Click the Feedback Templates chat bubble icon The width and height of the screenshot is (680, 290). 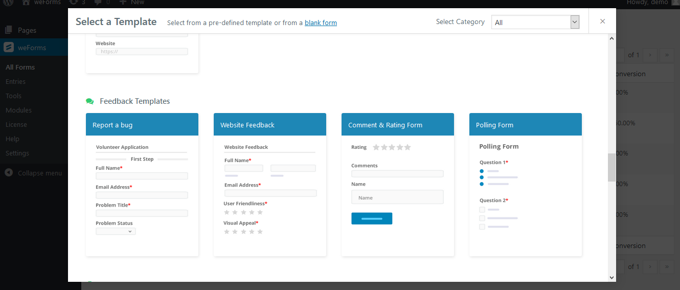point(90,101)
